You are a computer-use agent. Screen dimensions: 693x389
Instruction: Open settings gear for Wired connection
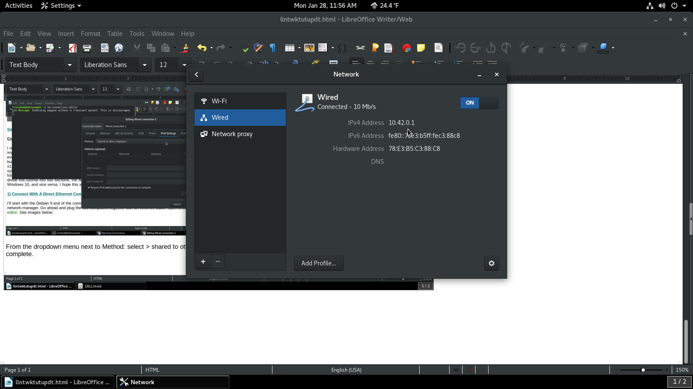tap(492, 263)
